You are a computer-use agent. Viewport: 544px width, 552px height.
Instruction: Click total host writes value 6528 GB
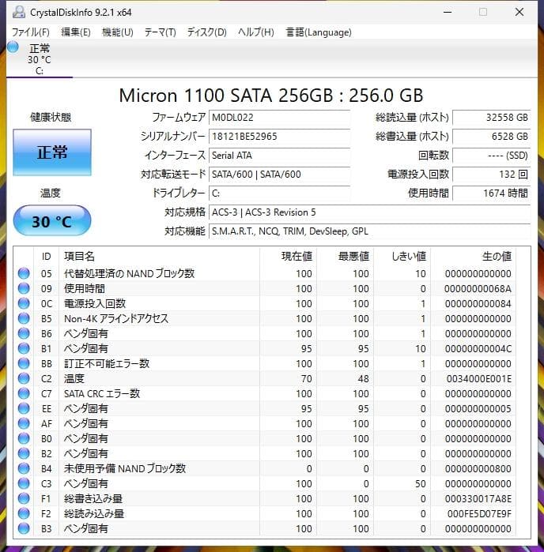pos(492,137)
